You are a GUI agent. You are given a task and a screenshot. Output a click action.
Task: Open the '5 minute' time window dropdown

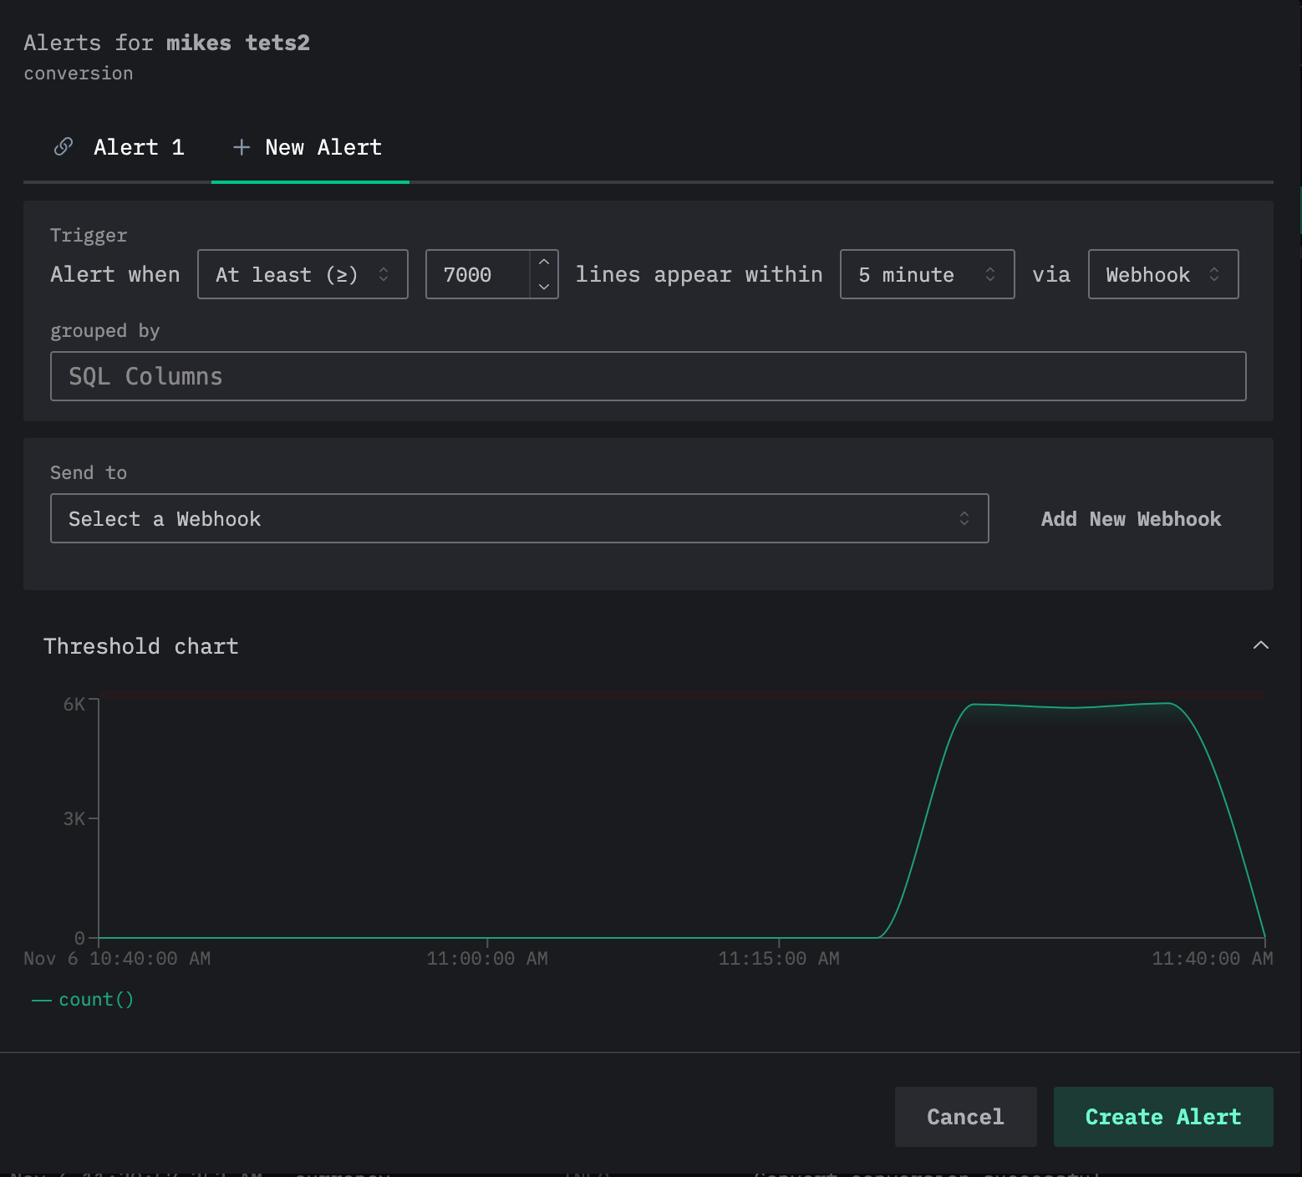click(x=927, y=274)
